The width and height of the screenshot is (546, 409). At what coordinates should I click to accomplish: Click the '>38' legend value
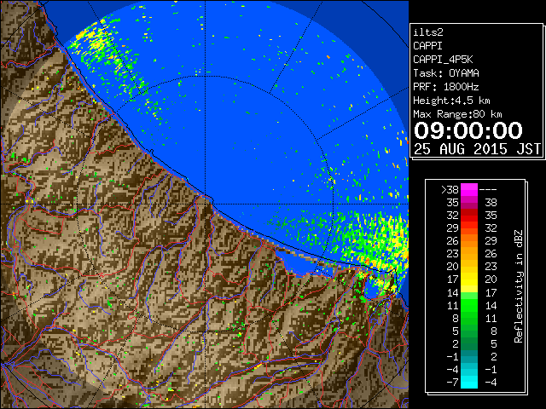(x=450, y=190)
